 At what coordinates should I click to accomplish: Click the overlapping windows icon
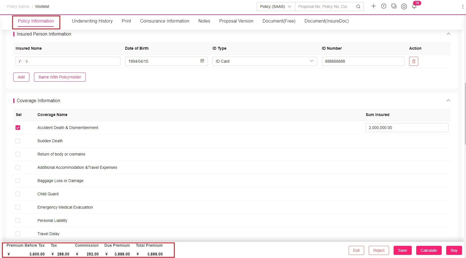394,6
